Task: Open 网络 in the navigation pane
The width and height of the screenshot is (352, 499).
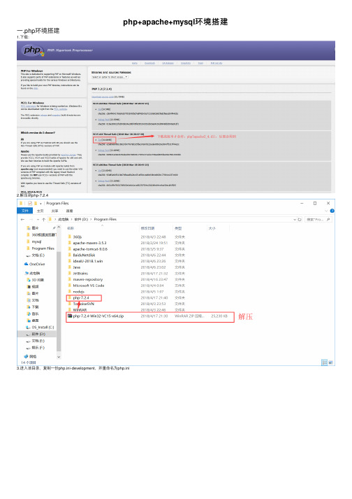Action: coord(33,356)
